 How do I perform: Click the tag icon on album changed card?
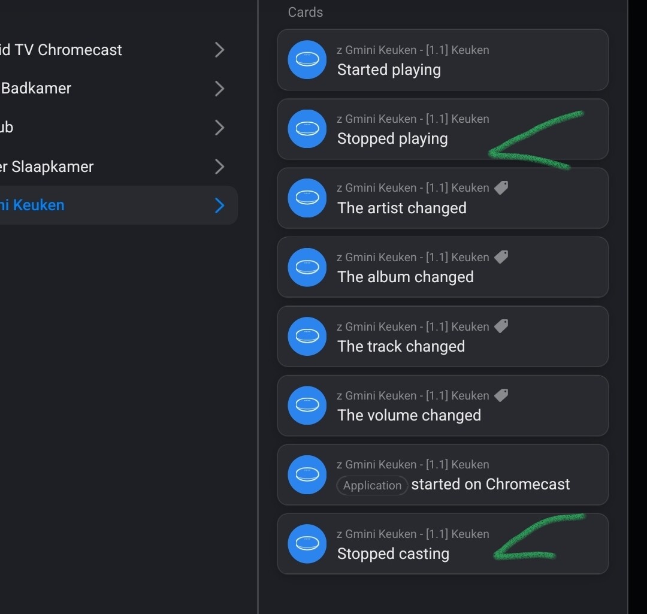tap(501, 257)
